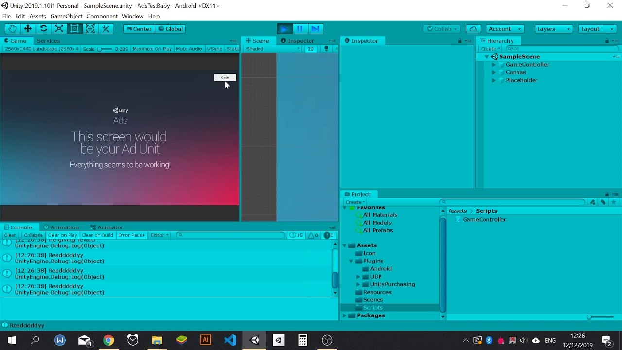This screenshot has height=350, width=622.
Task: Switch to the Animator tab
Action: coord(106,227)
